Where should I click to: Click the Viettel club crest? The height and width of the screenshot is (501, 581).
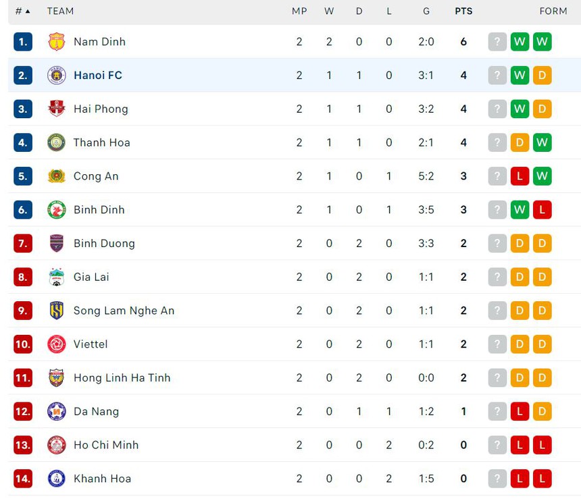pyautogui.click(x=57, y=344)
